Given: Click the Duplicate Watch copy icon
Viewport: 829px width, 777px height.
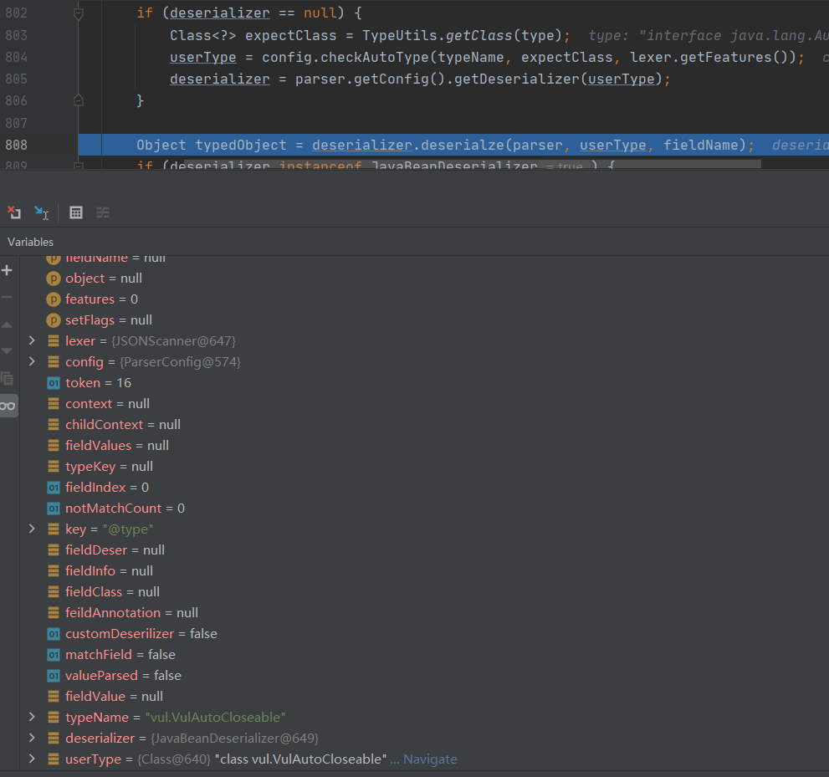Looking at the screenshot, I should (x=8, y=378).
